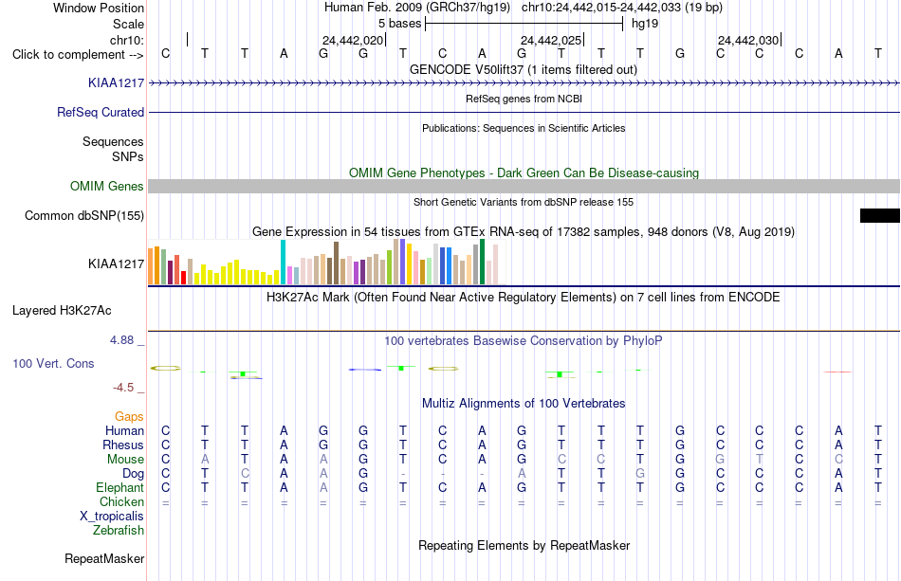The width and height of the screenshot is (901, 581).
Task: Click the dark green bar in GTEx chart
Action: (483, 262)
